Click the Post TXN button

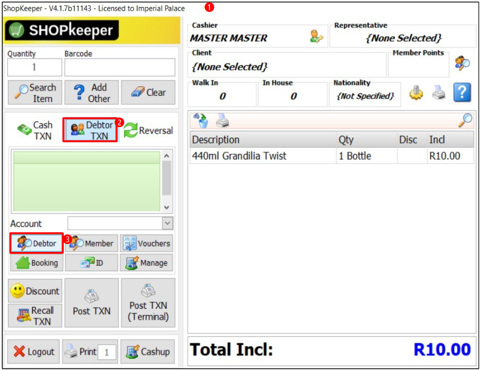point(92,303)
